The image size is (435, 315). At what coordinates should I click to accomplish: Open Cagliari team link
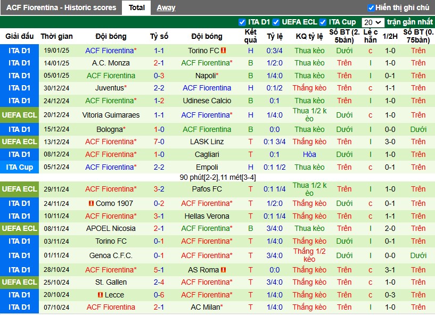[207, 154]
